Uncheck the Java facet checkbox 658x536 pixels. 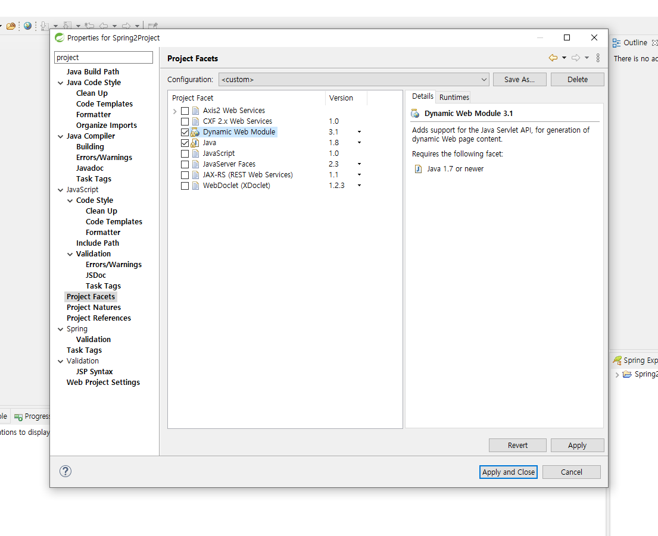pos(185,143)
